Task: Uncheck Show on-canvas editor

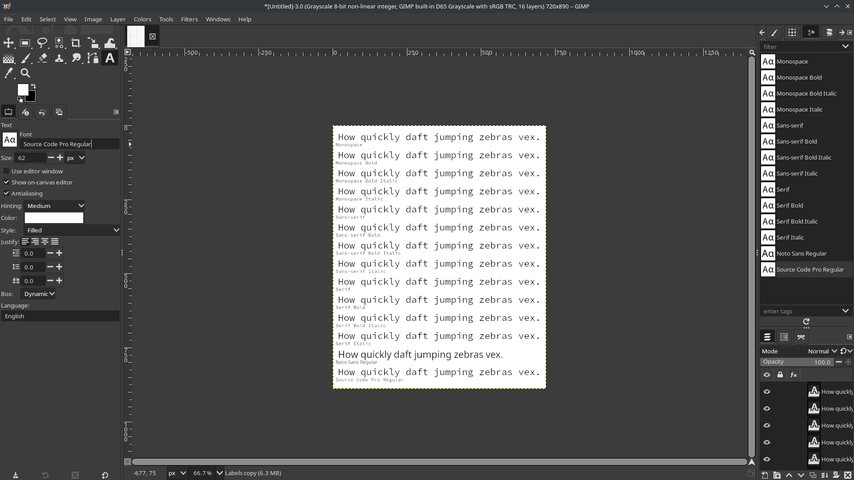Action: [6, 182]
